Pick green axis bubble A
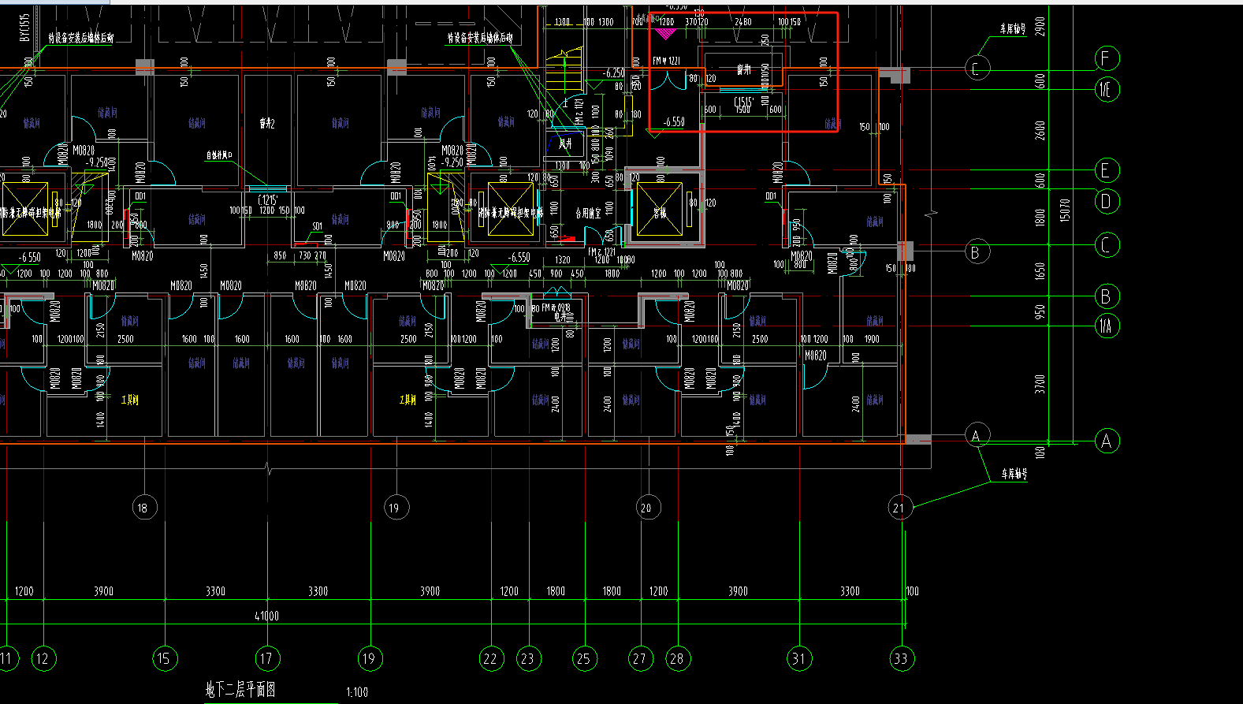 [x=1107, y=441]
